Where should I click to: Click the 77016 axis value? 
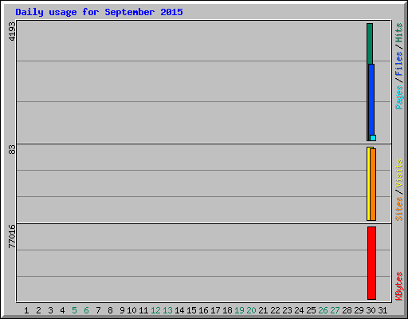click(12, 237)
